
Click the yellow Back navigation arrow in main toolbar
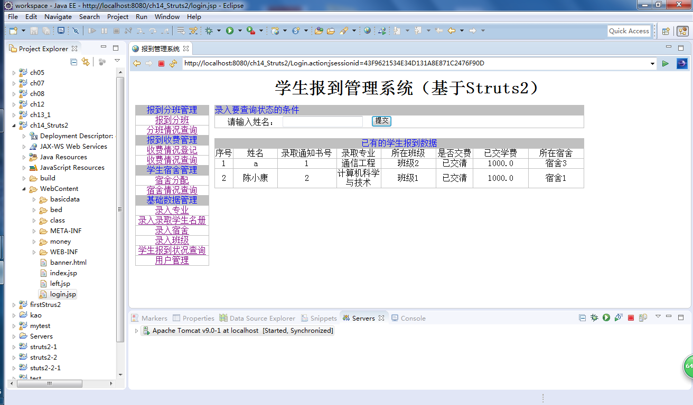pos(452,31)
